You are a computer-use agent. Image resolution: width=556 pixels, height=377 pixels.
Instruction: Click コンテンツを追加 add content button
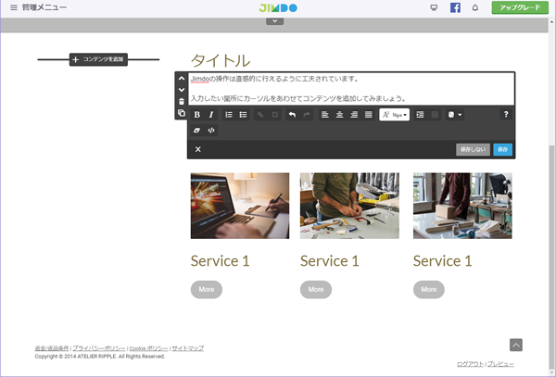point(98,59)
